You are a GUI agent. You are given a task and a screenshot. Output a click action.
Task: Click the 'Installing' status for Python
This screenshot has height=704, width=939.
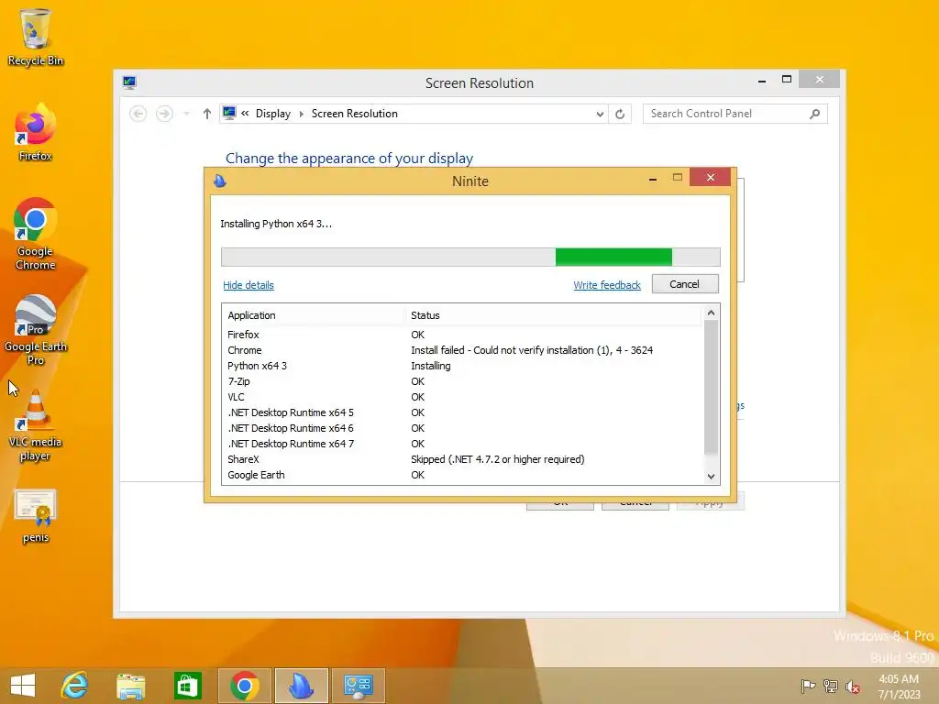pyautogui.click(x=431, y=366)
